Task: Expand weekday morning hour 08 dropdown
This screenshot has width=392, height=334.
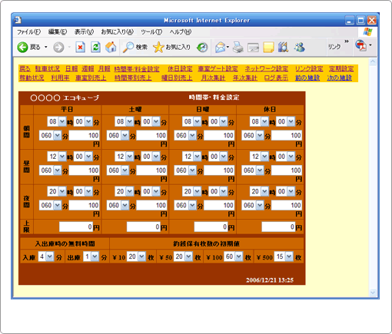Action: point(62,121)
